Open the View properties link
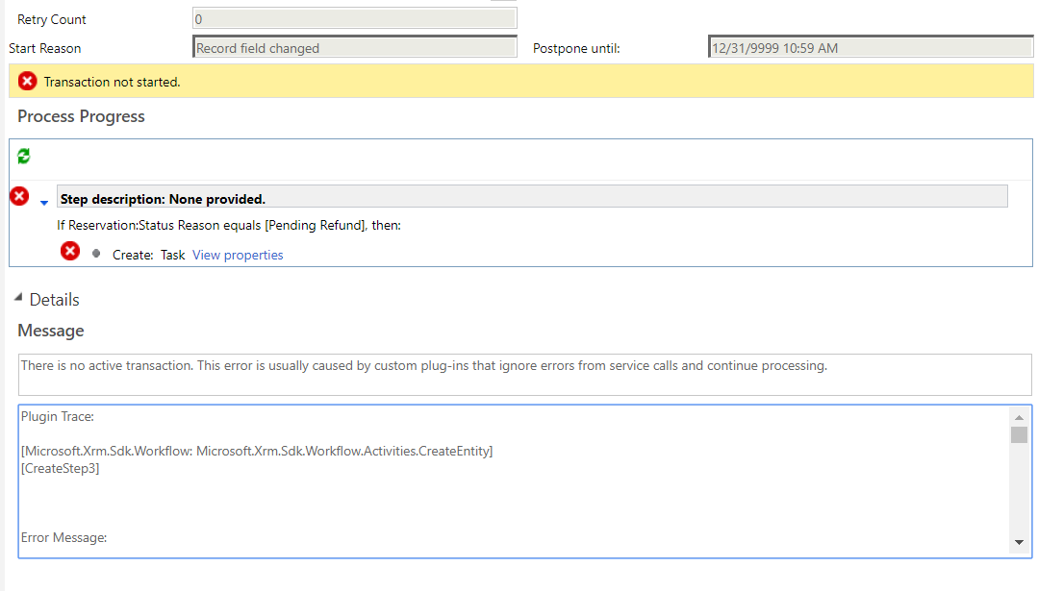 (238, 256)
